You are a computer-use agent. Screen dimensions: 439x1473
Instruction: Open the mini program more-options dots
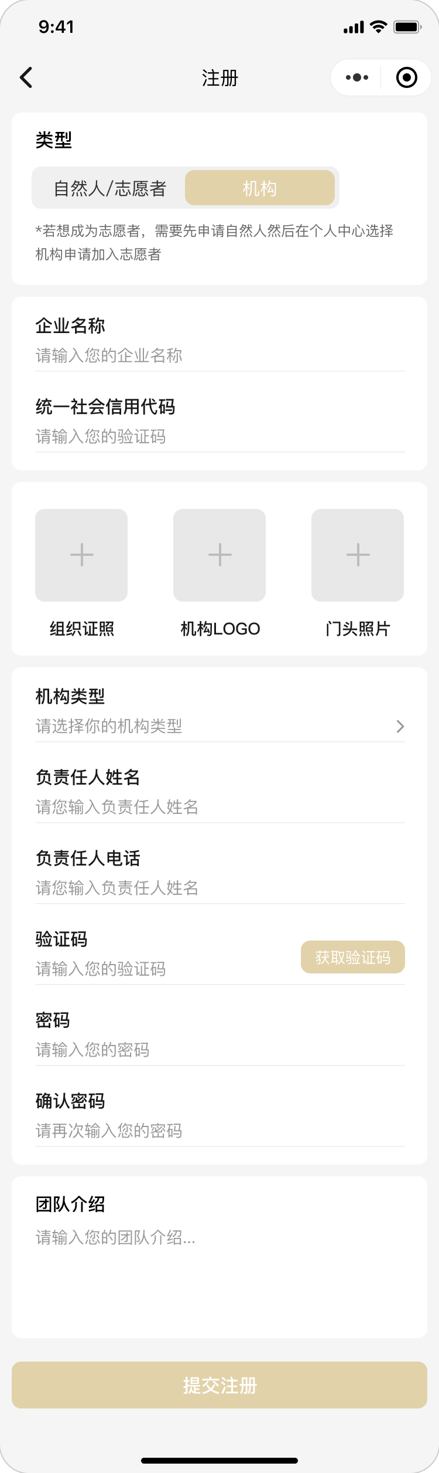click(x=357, y=77)
